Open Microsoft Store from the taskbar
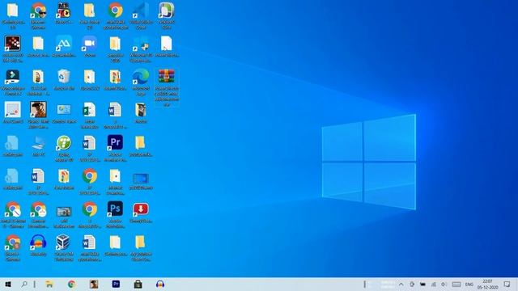The image size is (518, 291). tap(138, 284)
